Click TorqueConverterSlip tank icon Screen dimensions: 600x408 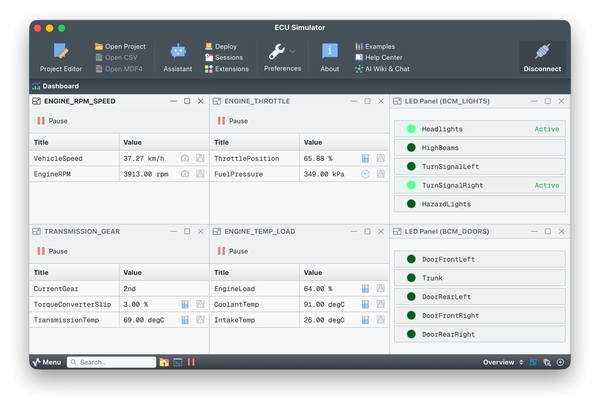[x=185, y=304]
